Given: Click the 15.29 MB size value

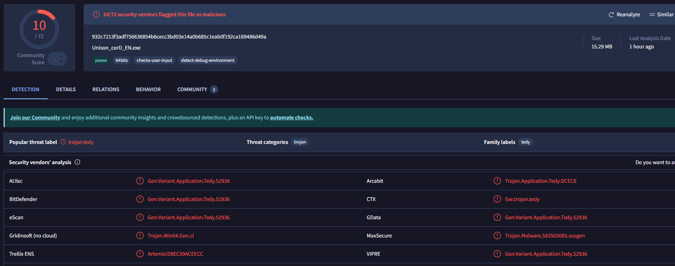Looking at the screenshot, I should 602,47.
